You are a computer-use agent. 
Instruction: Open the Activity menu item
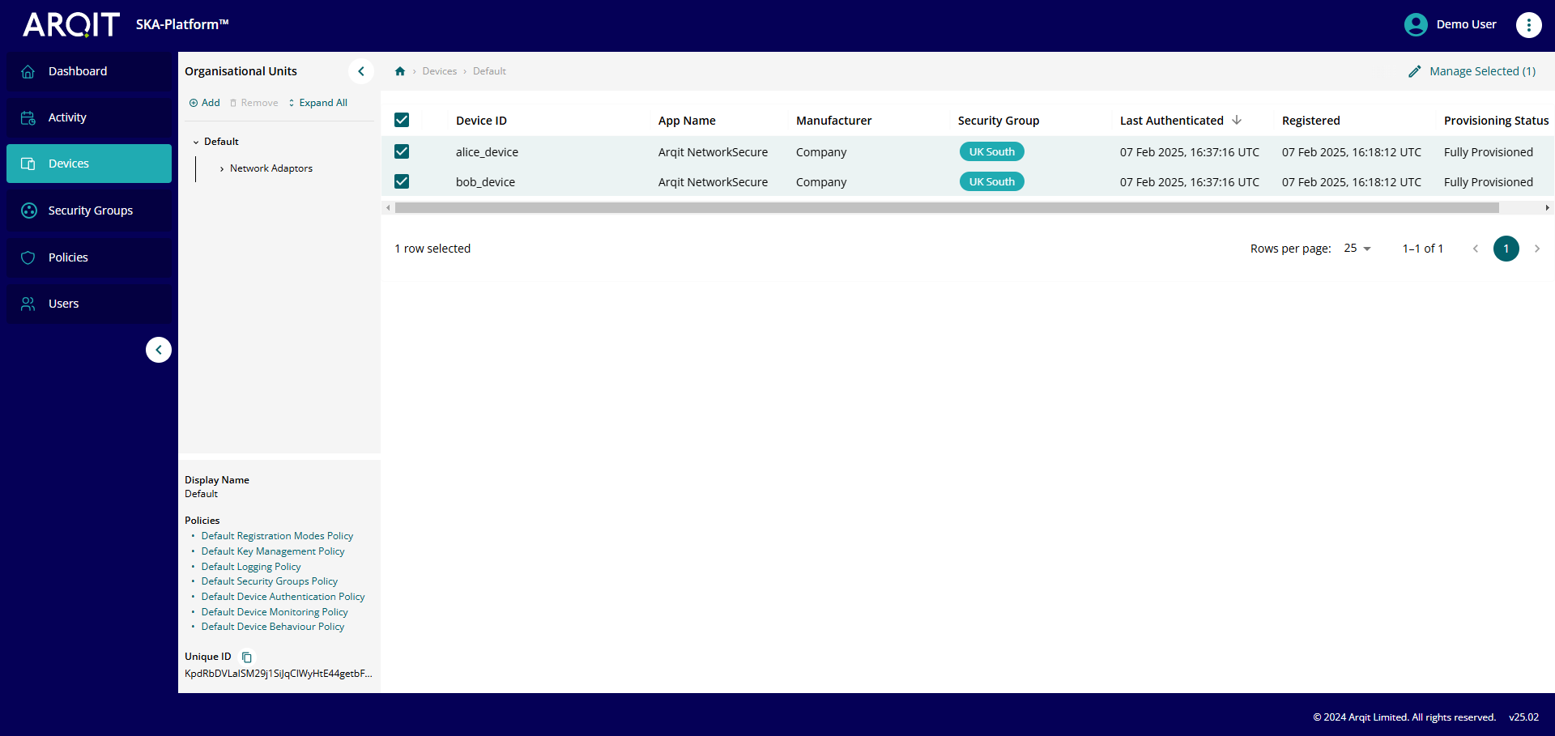89,117
